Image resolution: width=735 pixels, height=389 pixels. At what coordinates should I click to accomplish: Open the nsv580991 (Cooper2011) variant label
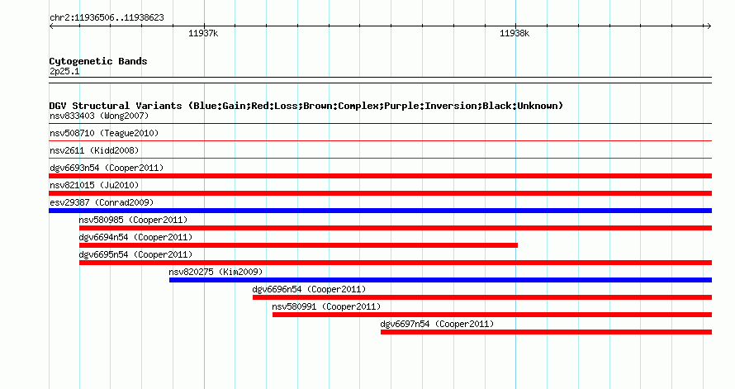click(326, 306)
